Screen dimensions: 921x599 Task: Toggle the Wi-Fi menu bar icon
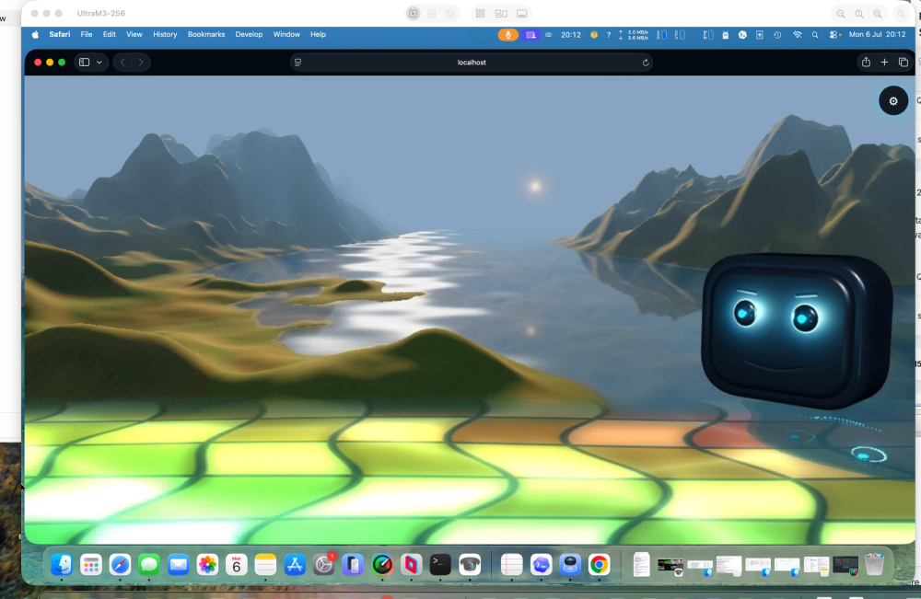pyautogui.click(x=797, y=35)
